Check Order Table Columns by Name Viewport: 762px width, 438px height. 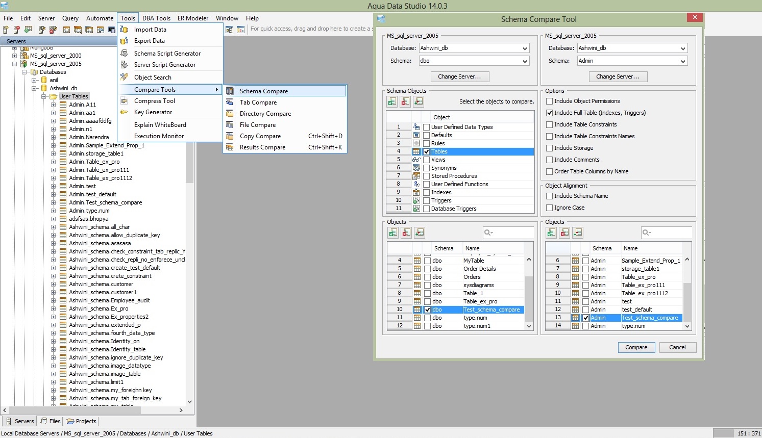click(x=550, y=171)
